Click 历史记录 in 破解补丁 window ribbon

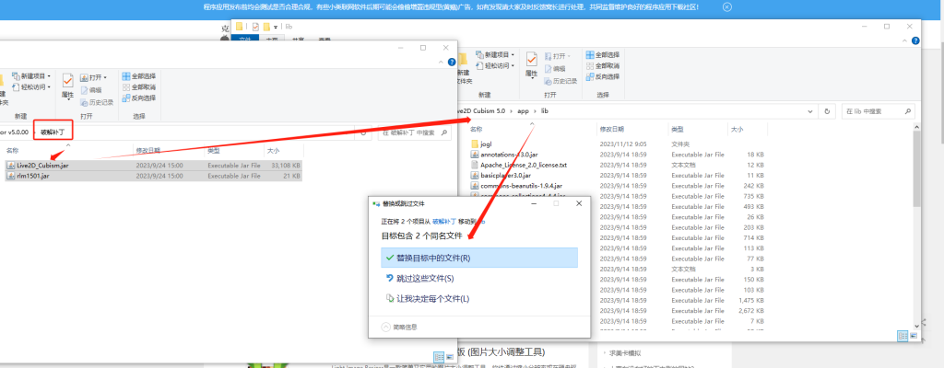click(97, 102)
